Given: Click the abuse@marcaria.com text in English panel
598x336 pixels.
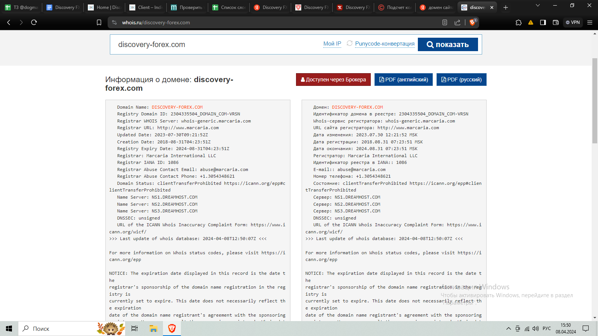Looking at the screenshot, I should (x=224, y=169).
